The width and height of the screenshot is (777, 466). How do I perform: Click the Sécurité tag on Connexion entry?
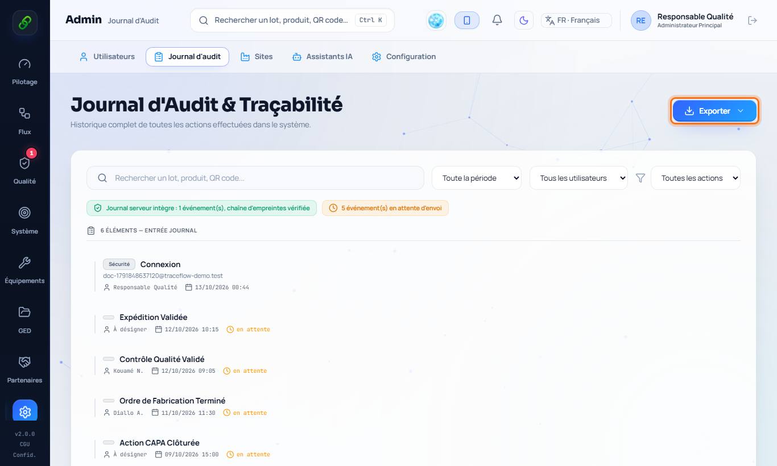pyautogui.click(x=119, y=264)
